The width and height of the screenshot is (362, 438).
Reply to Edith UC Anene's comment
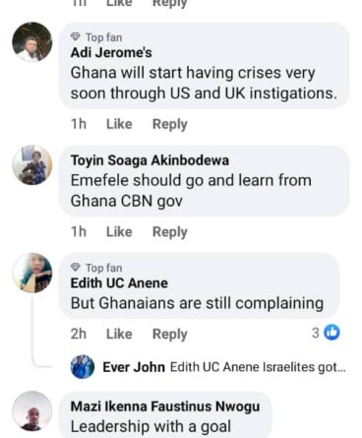(170, 335)
